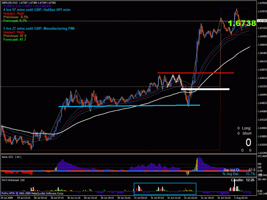The height and width of the screenshot is (200, 267).
Task: Click the '30 Jul 11:15' time axis label
Action: click(x=74, y=198)
